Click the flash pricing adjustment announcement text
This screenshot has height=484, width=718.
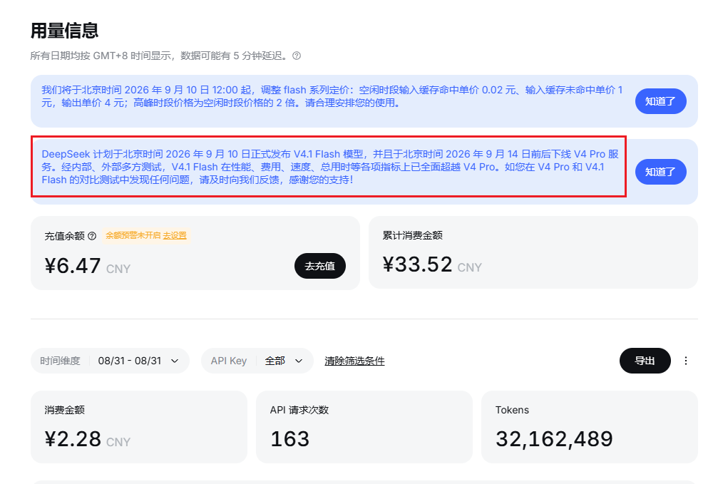(332, 96)
